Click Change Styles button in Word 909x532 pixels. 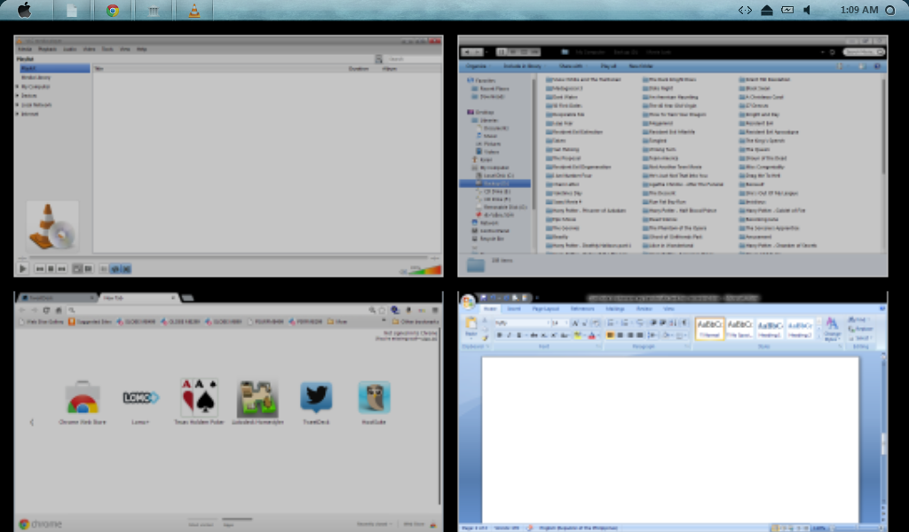(x=832, y=328)
